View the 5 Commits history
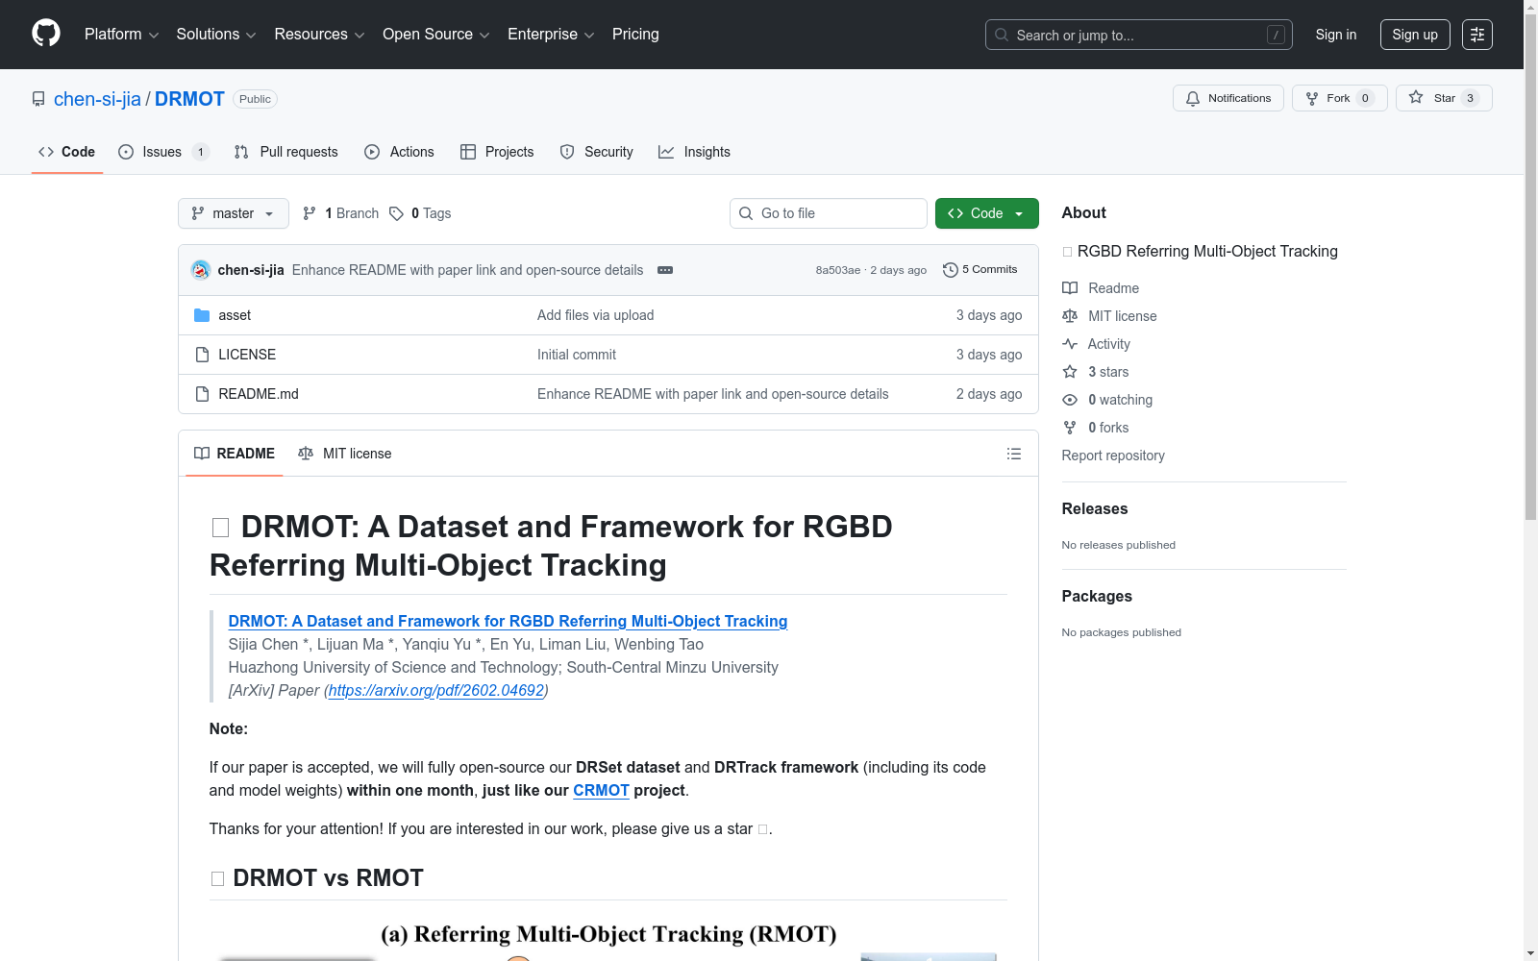The height and width of the screenshot is (961, 1538). click(980, 270)
